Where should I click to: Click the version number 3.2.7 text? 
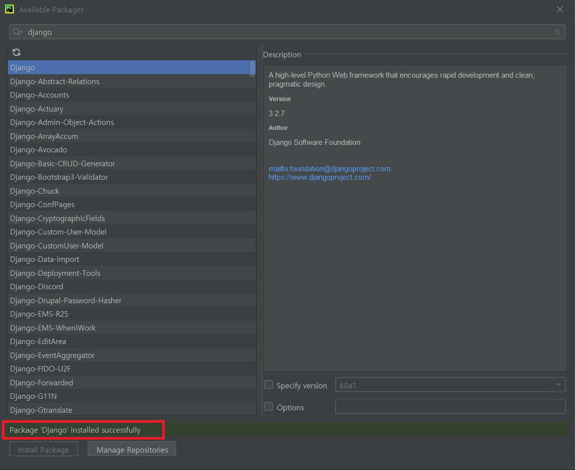[276, 114]
